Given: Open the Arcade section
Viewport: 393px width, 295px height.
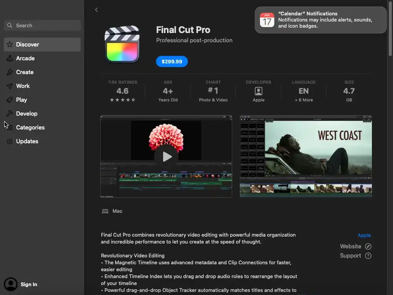Looking at the screenshot, I should [42, 58].
